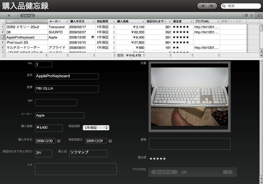Select the ¥62,200 price cell

[x=130, y=32]
